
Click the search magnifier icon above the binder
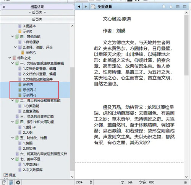tap(4, 7)
